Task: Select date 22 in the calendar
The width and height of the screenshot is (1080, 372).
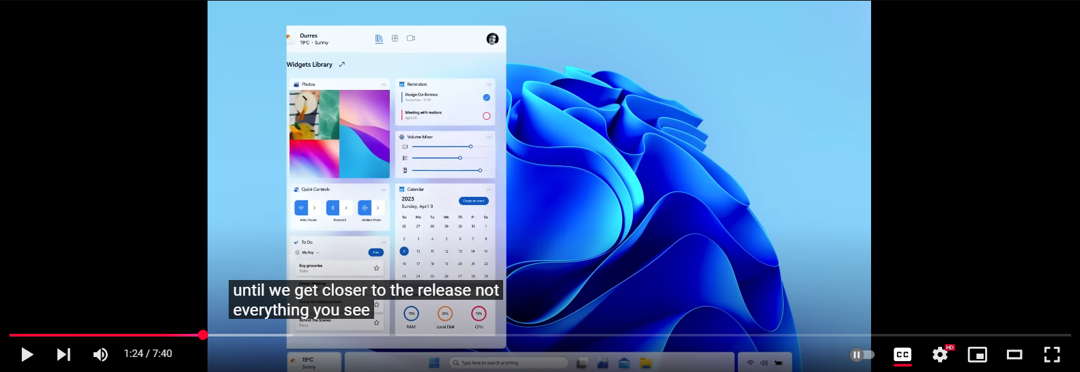Action: pyautogui.click(x=486, y=264)
